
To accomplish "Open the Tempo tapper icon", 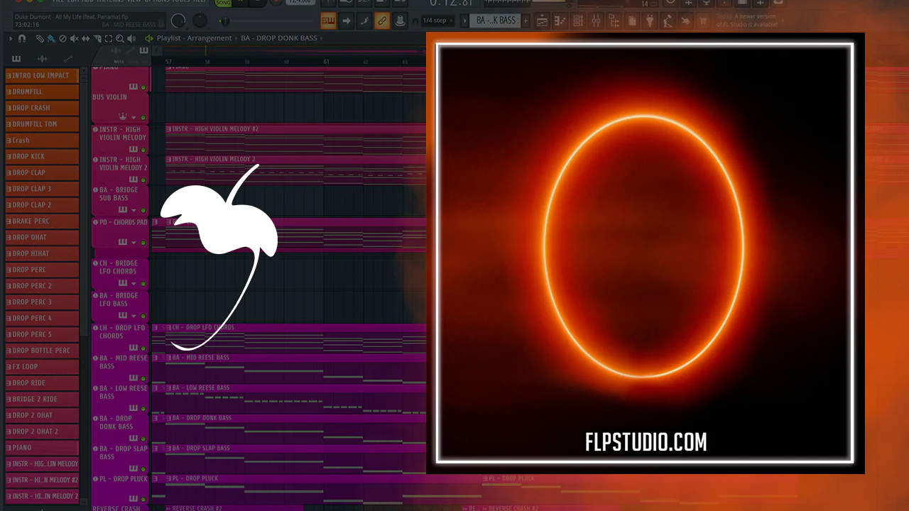I will pos(668,21).
